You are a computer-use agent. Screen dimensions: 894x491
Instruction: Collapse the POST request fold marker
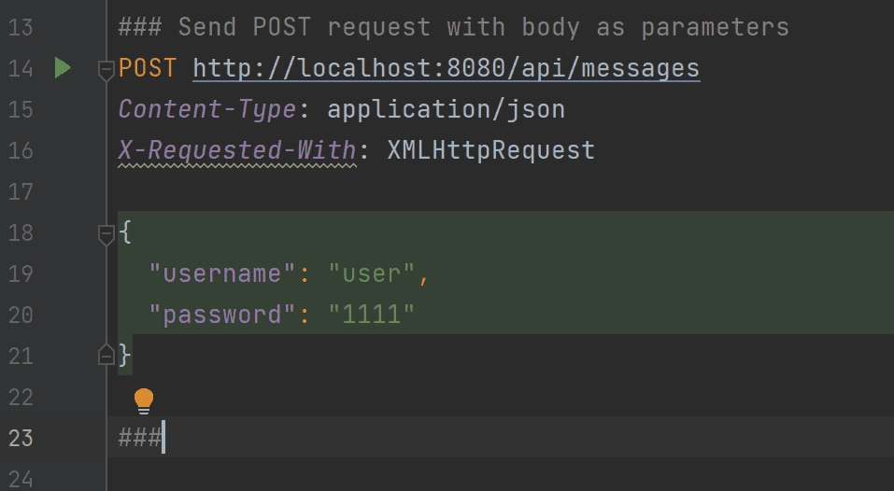[106, 71]
